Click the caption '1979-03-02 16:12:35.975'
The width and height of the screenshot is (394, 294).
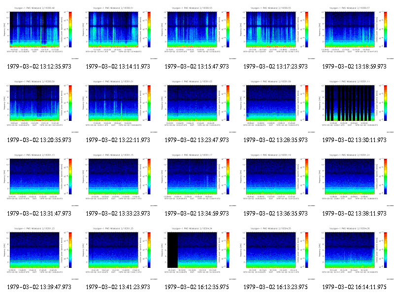pyautogui.click(x=197, y=287)
